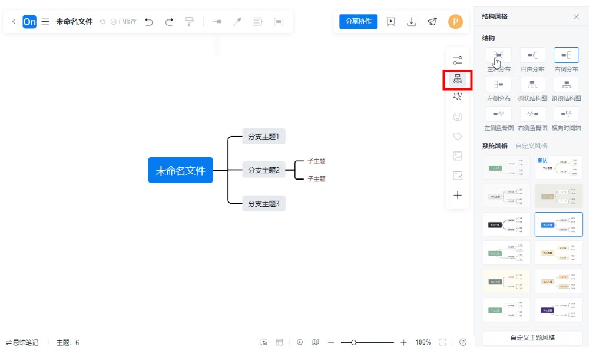This screenshot has width=593, height=354.
Task: Open the tag label sidebar icon
Action: (x=458, y=136)
